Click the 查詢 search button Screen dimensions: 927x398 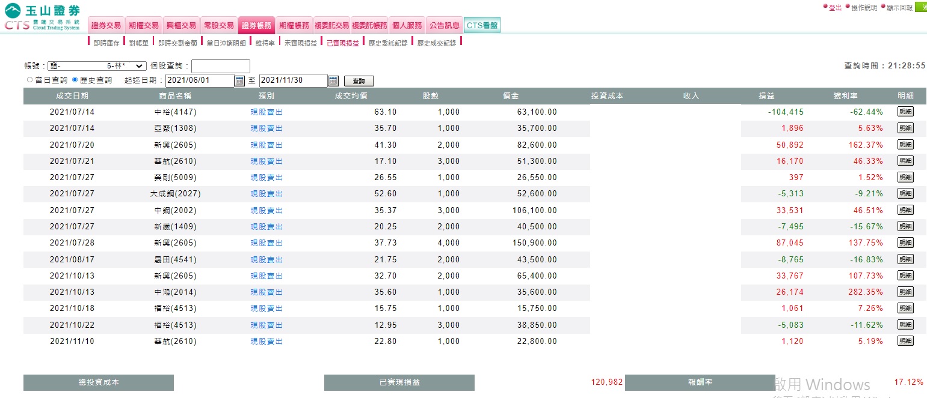(x=359, y=81)
